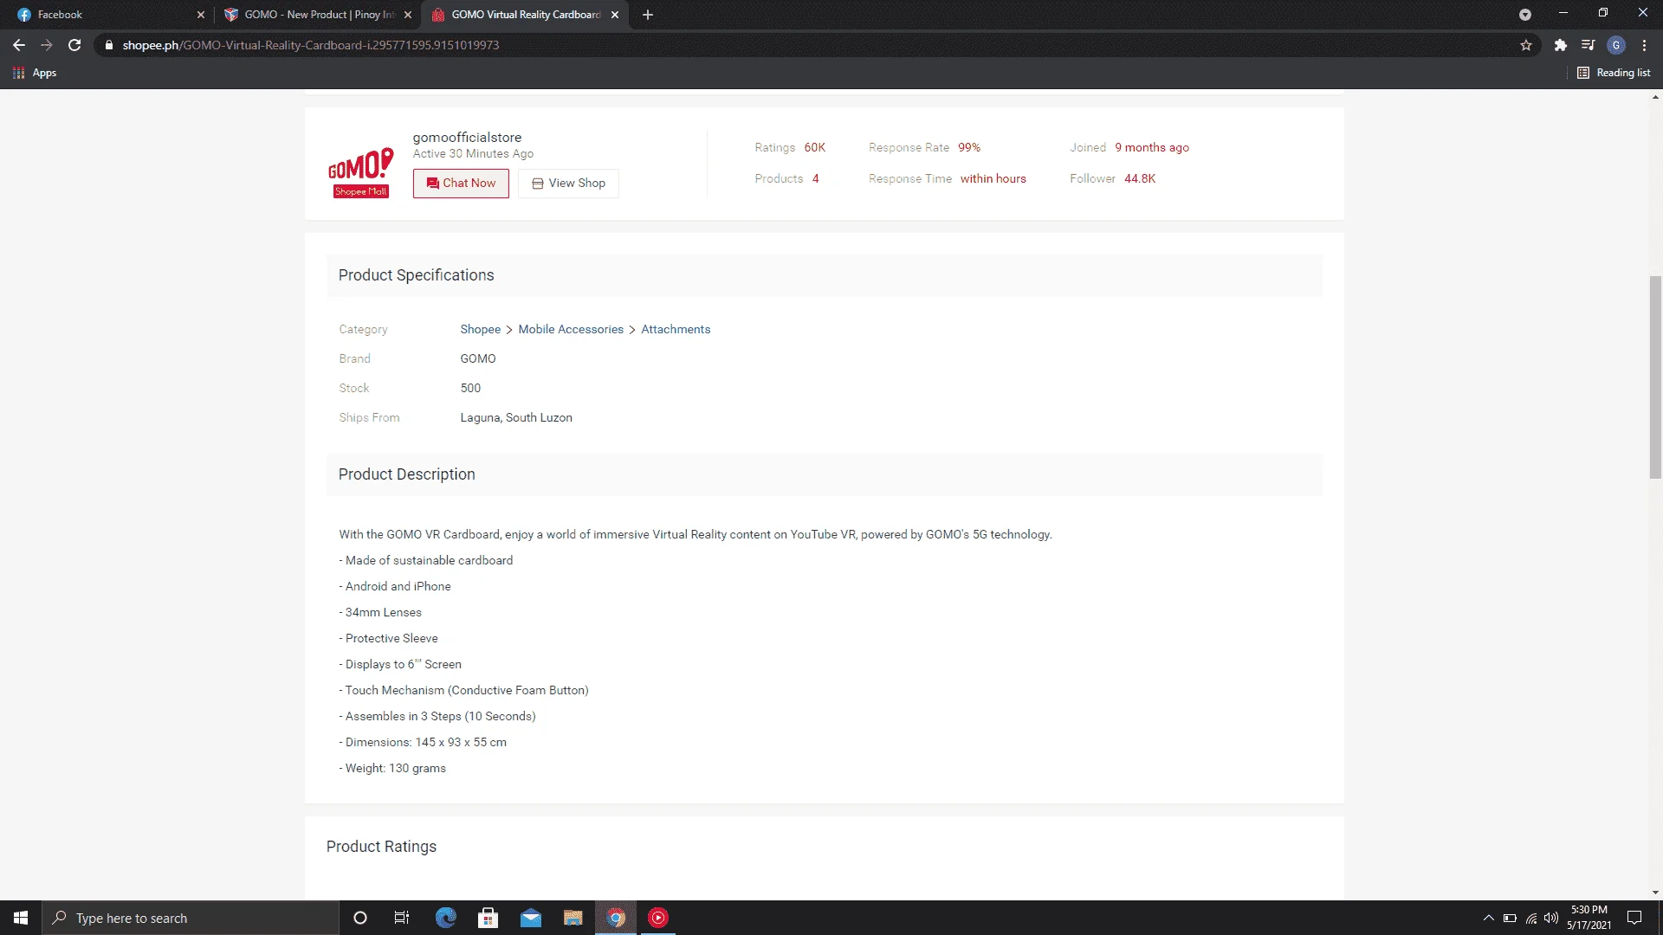
Task: Open the Windows Start menu
Action: click(21, 918)
